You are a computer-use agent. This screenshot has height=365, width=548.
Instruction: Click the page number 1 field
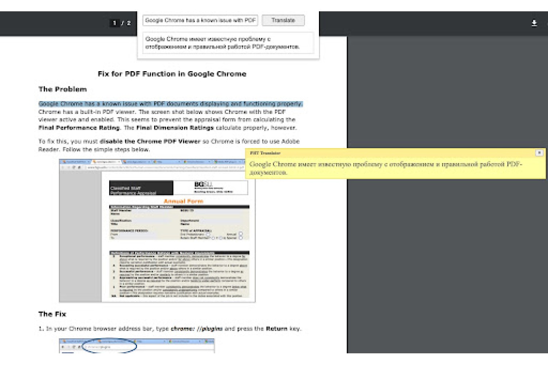[114, 23]
